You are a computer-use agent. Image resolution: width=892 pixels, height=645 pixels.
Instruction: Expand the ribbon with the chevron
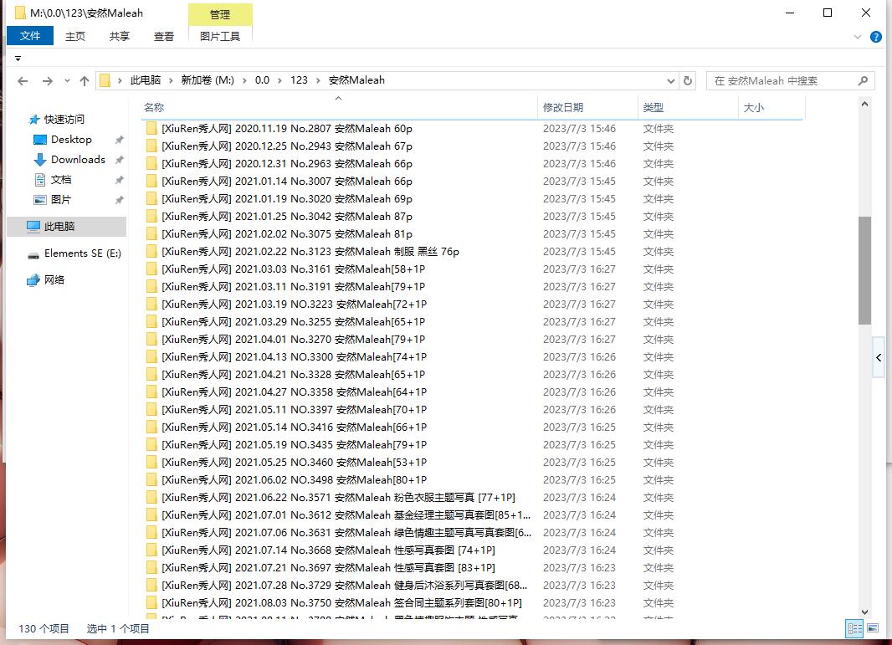click(858, 38)
